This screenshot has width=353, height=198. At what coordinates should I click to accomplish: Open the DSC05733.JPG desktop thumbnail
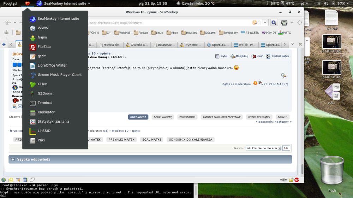tap(331, 42)
